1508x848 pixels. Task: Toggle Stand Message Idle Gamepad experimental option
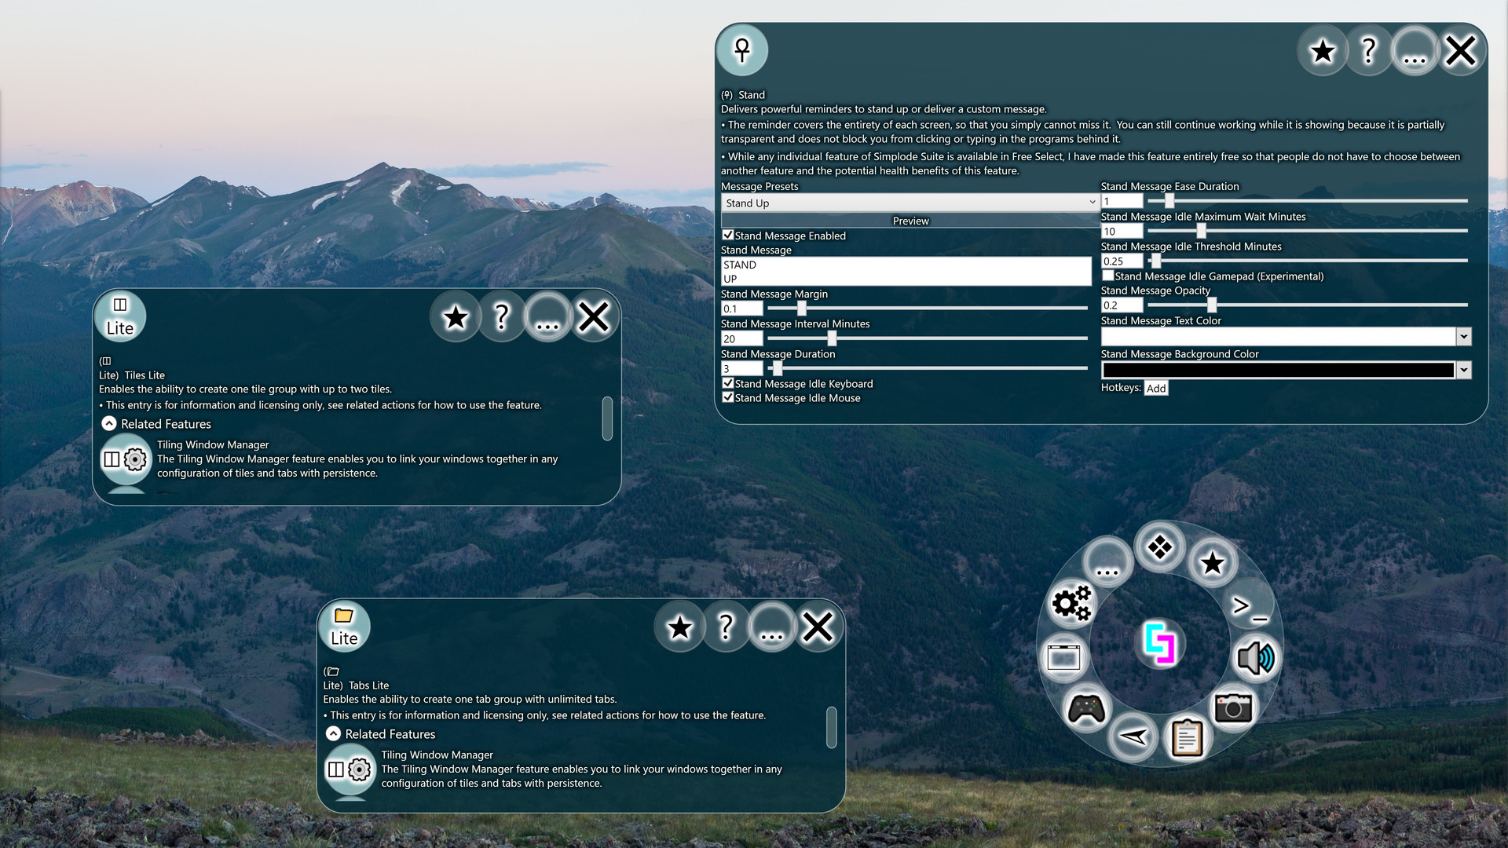click(x=1107, y=276)
